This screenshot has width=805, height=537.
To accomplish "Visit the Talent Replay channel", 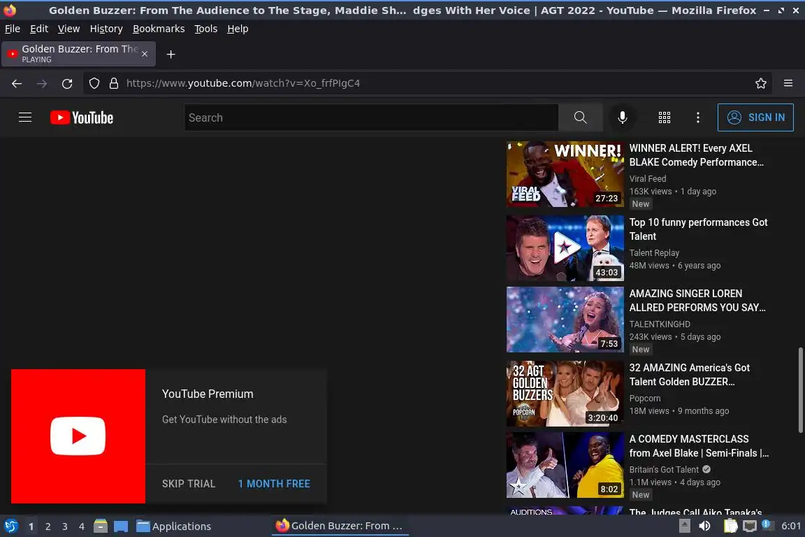I will click(654, 253).
